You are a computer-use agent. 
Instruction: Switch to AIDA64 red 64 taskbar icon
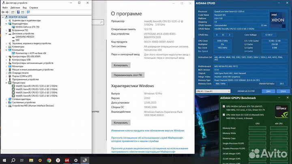pos(67,160)
